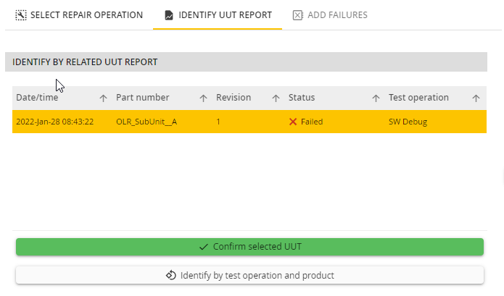Screen dimensions: 504x296
Task: Click the red X Failed status icon
Action: (x=293, y=122)
